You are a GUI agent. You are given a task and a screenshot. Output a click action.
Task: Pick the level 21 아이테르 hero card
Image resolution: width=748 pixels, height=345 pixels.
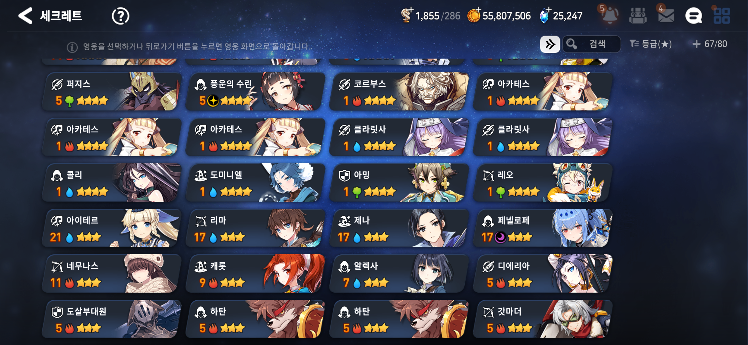tap(112, 228)
